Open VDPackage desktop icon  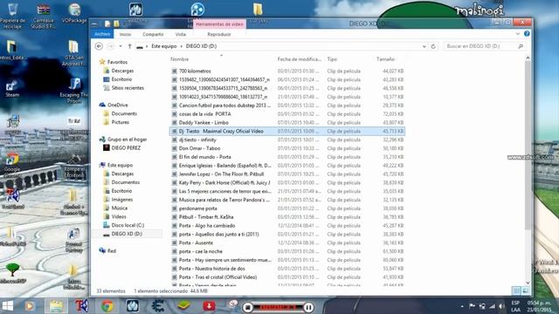(x=74, y=14)
